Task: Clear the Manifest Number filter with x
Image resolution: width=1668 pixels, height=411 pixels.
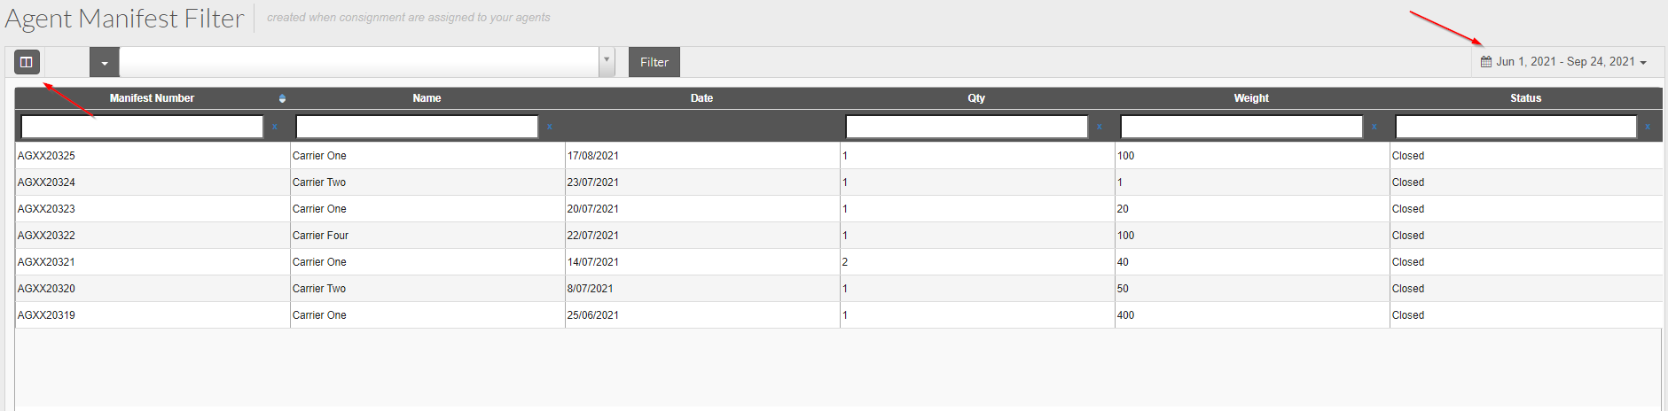Action: point(275,127)
